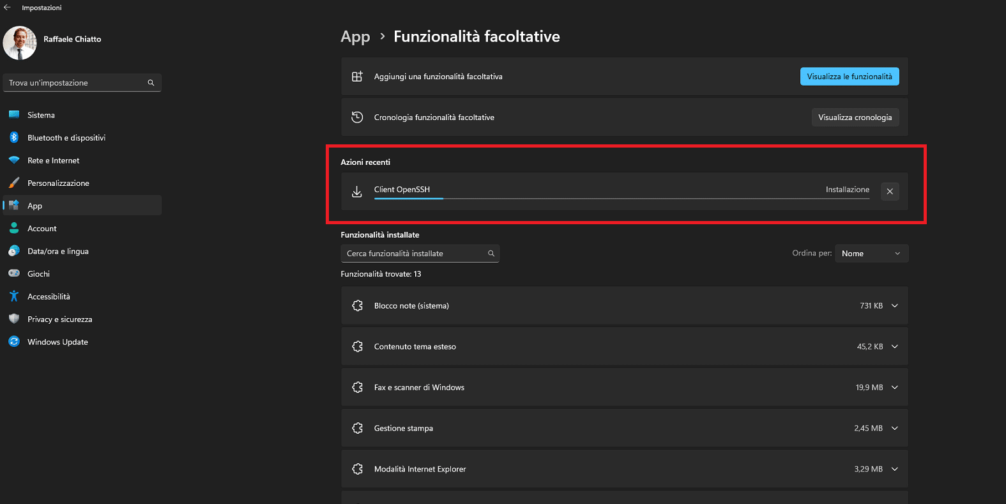Screen dimensions: 1006x504
Task: Click the back arrow next to Impostazioni
Action: tap(8, 8)
